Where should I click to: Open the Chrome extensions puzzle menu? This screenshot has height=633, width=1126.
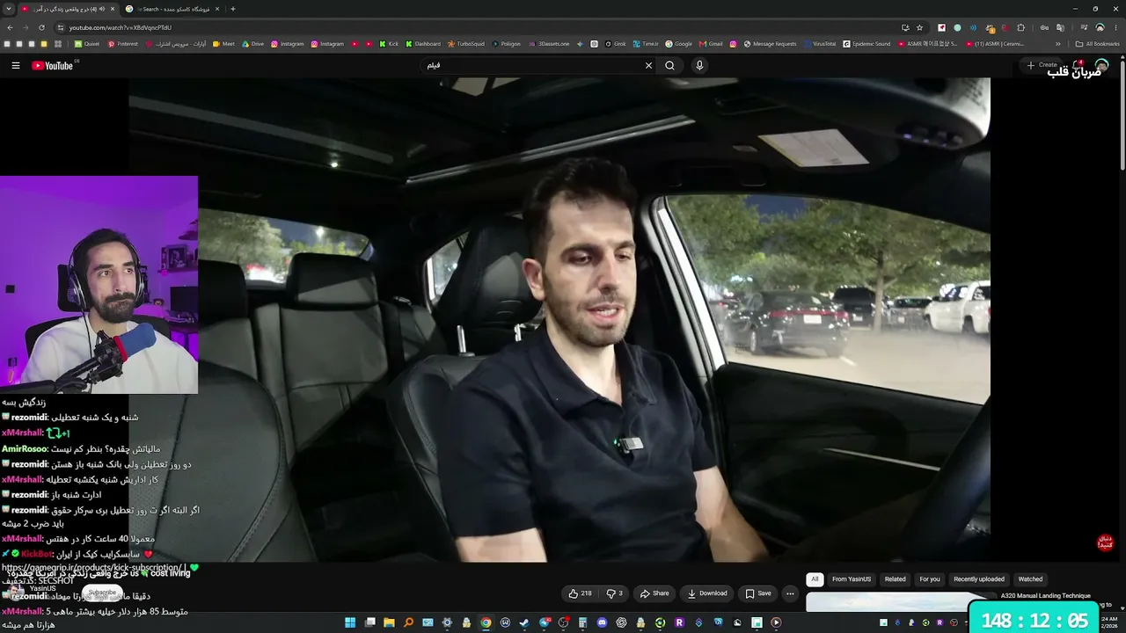[x=1020, y=27]
